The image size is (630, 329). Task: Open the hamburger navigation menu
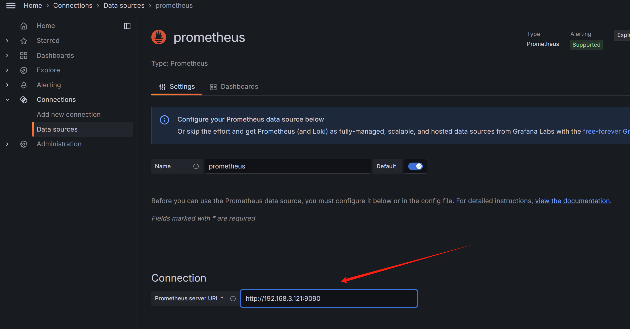tap(11, 5)
